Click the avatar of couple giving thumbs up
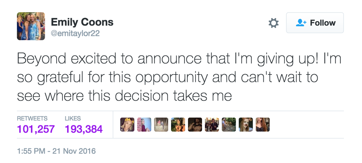Screen dimensions: 362x163 click(212, 125)
